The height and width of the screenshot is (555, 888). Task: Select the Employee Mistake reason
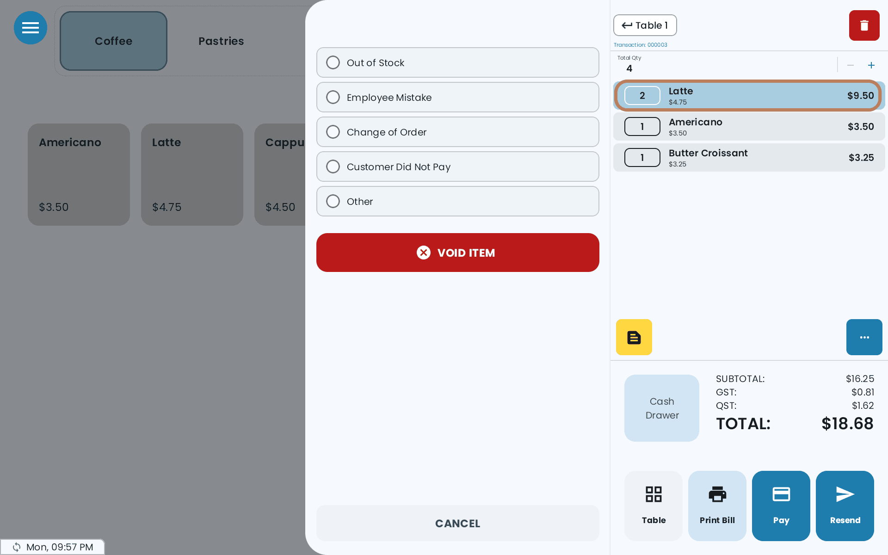click(458, 97)
